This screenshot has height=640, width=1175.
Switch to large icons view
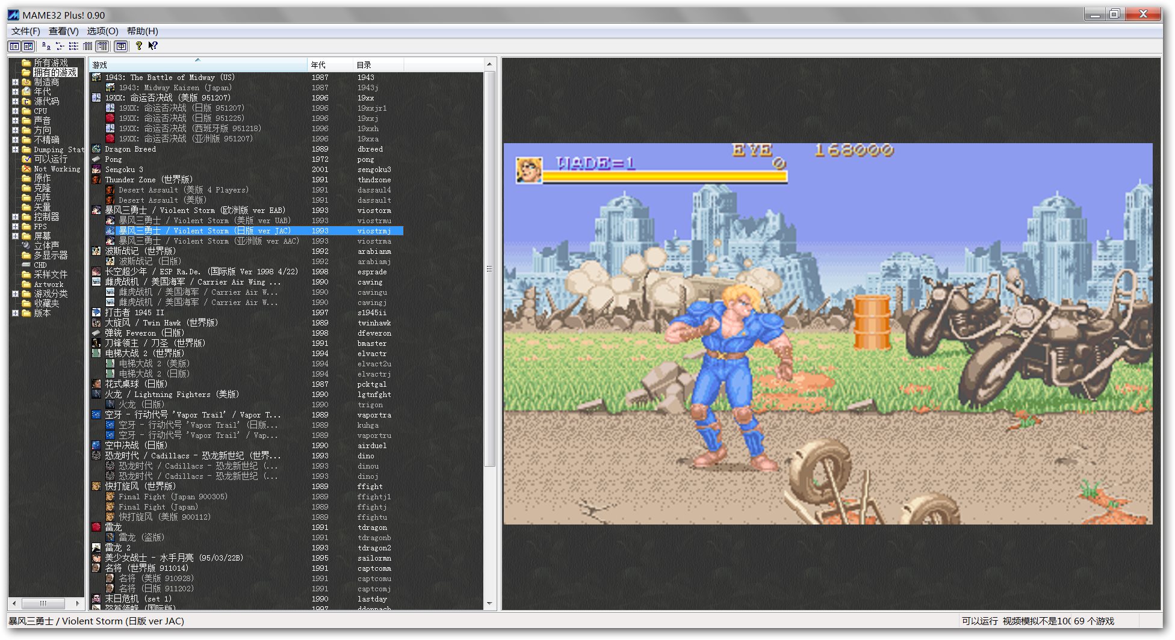[x=46, y=46]
